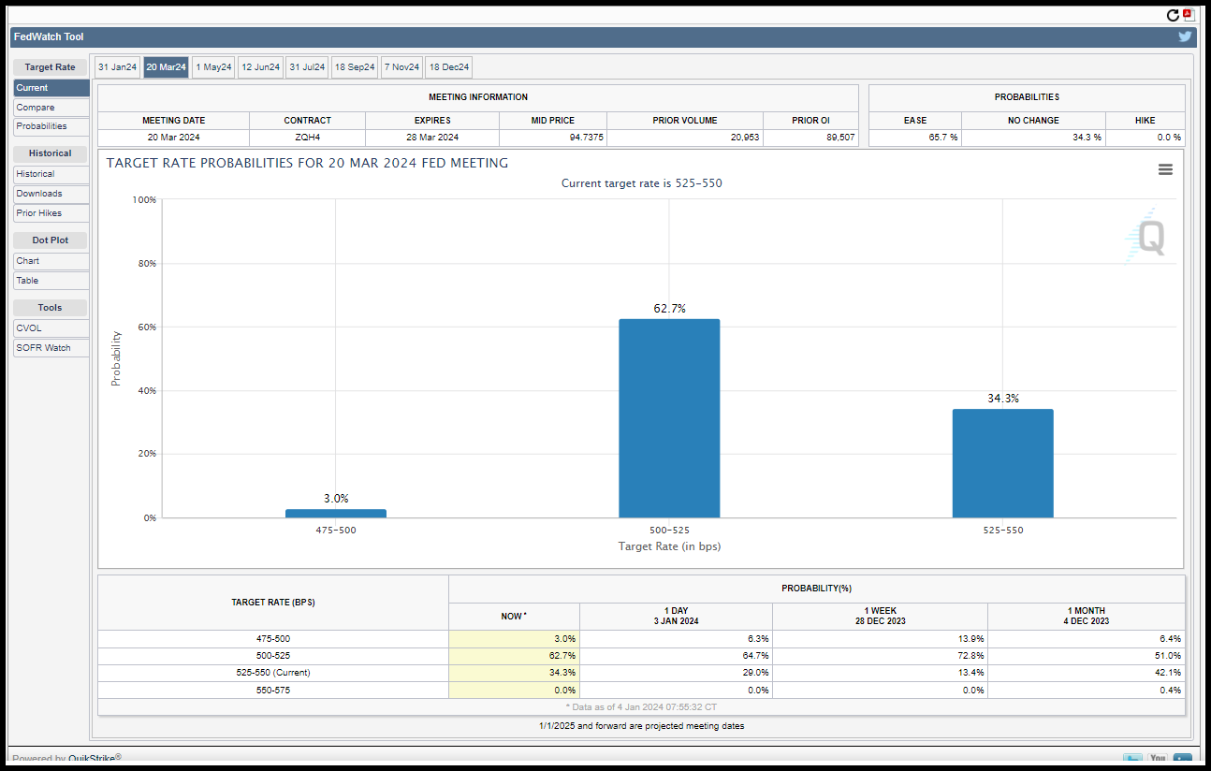Image resolution: width=1211 pixels, height=771 pixels.
Task: Select the 31 Jan24 meeting tab
Action: pyautogui.click(x=118, y=67)
